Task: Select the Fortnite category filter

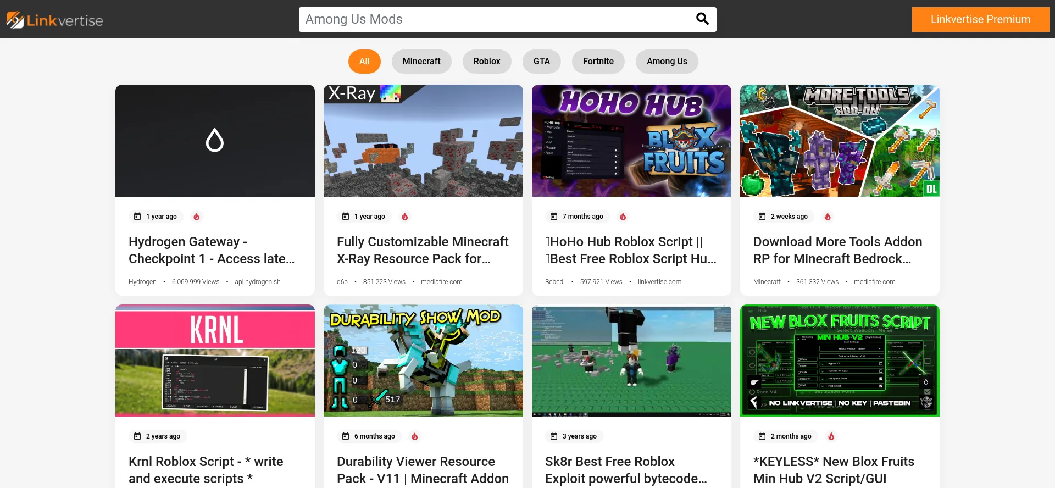Action: click(598, 62)
